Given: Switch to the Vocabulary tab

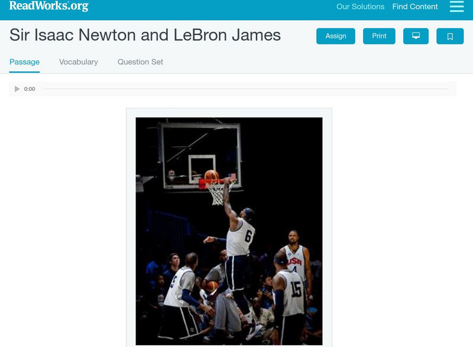Looking at the screenshot, I should pos(79,62).
